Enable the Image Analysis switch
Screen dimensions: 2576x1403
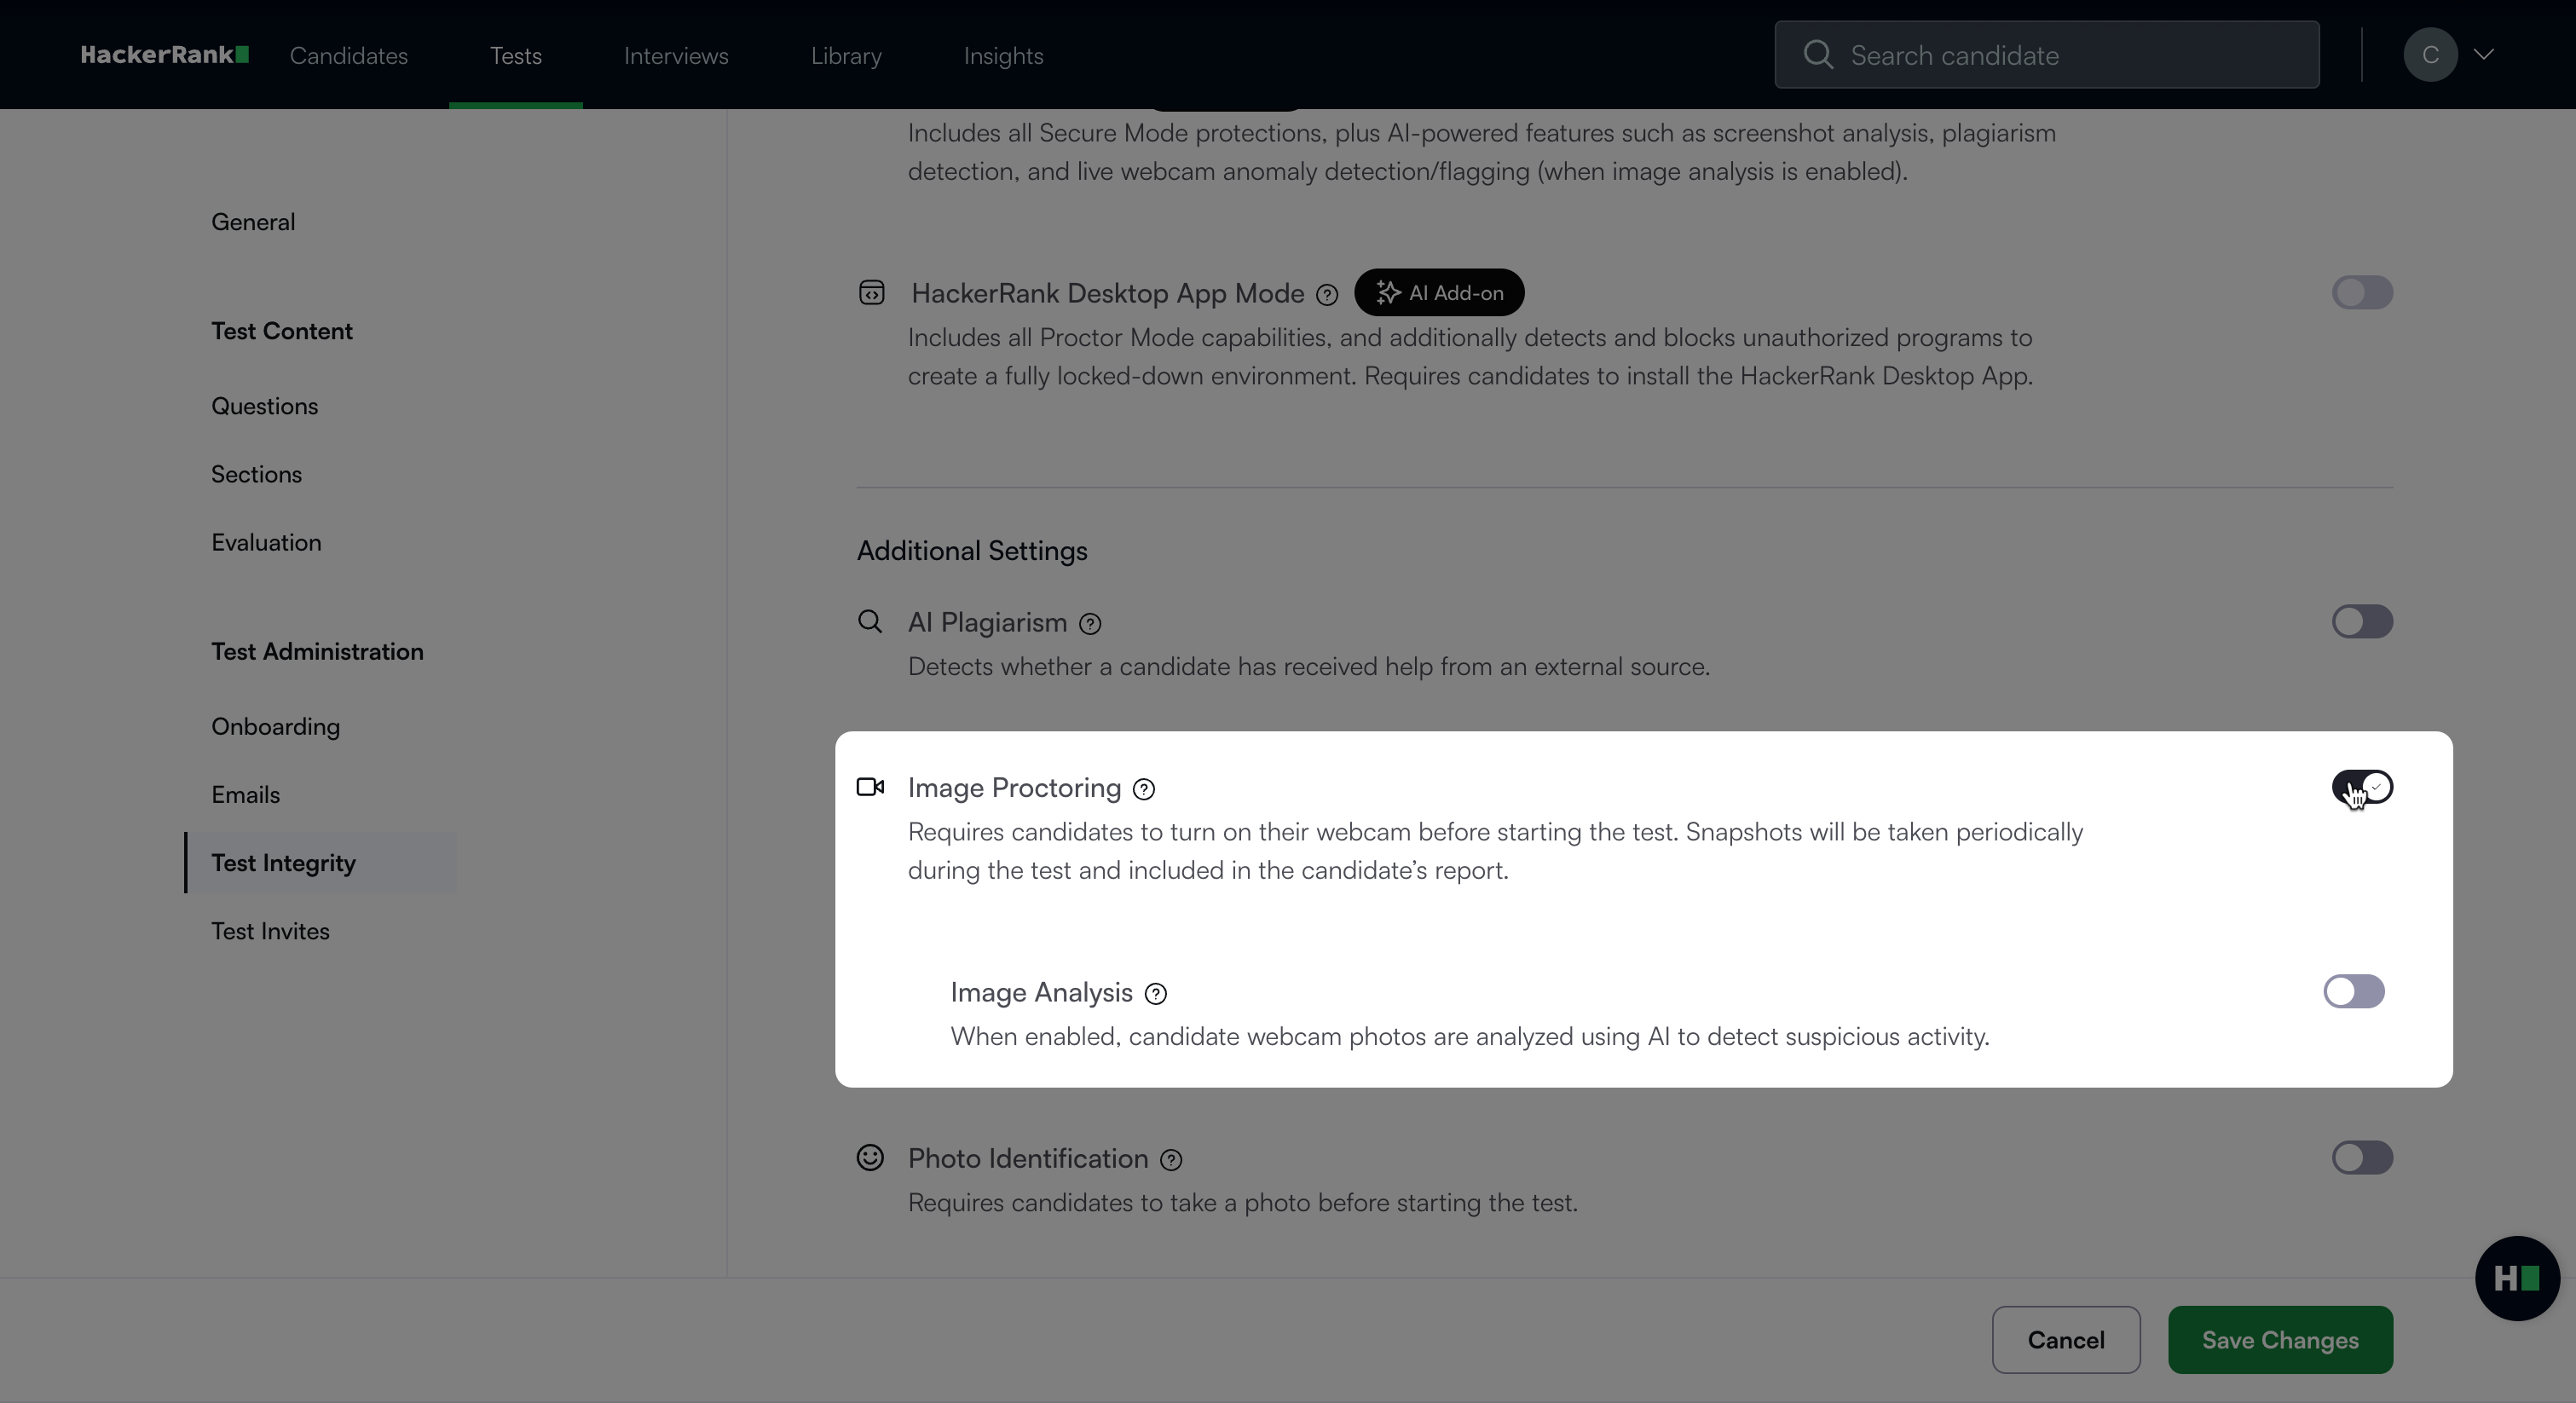coord(2354,992)
